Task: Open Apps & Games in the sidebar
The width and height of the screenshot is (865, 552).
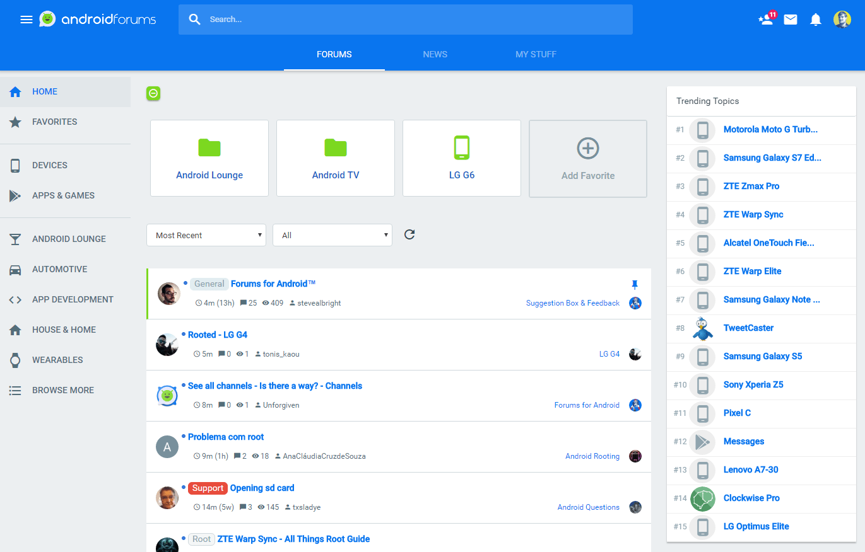Action: pos(66,195)
